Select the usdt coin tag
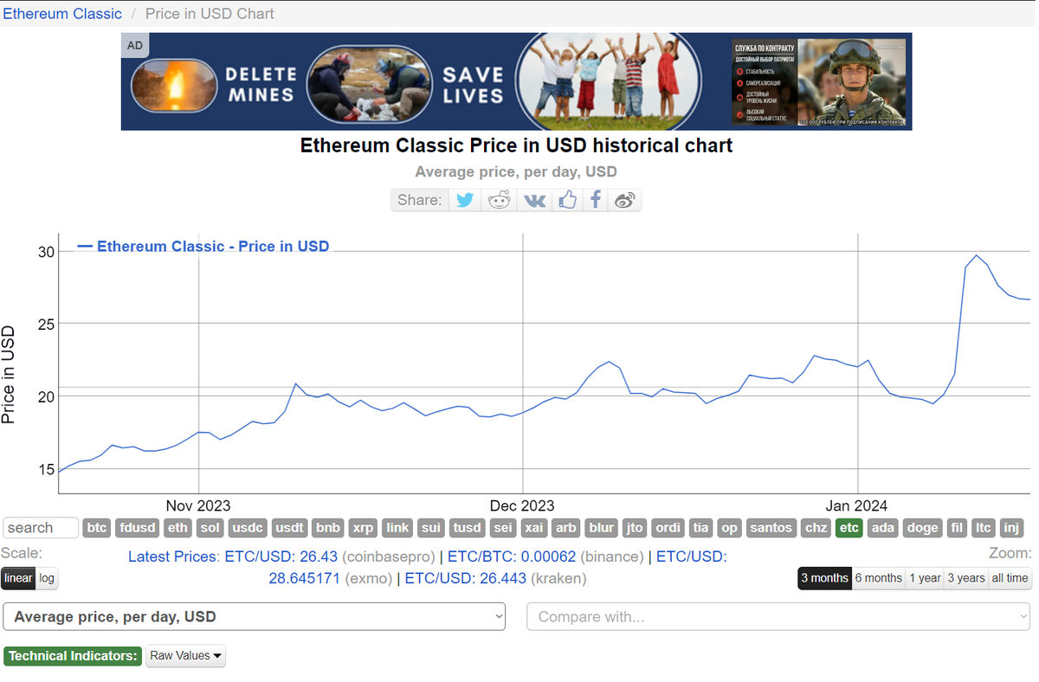Viewport: 1039px width, 682px height. click(289, 528)
